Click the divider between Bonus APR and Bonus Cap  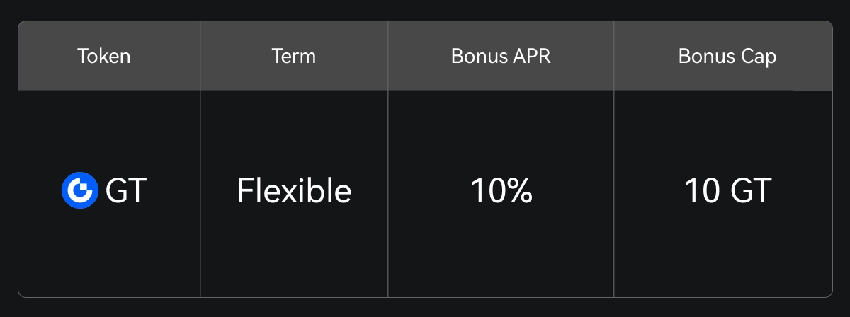click(614, 191)
